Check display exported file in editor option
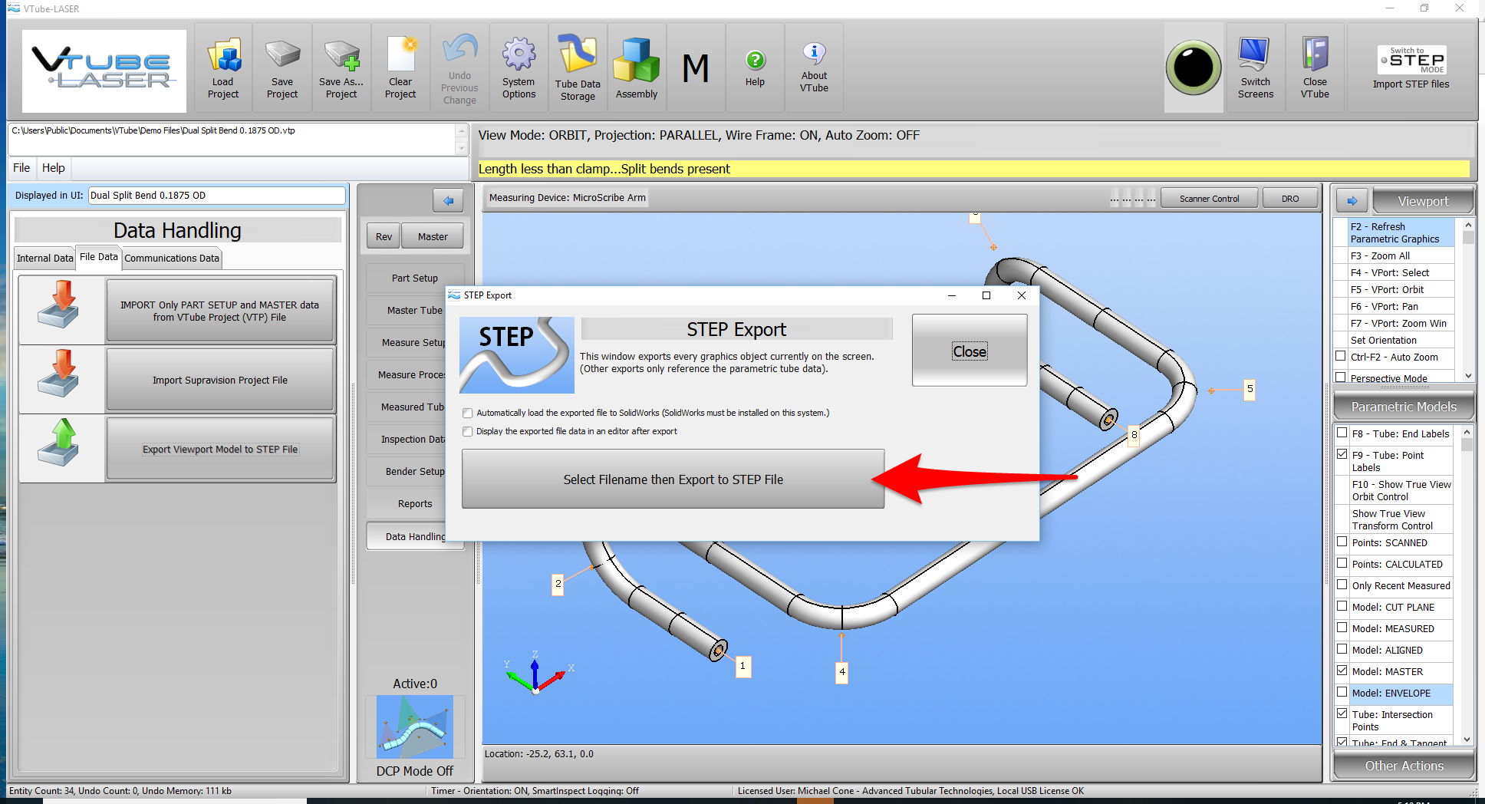Image resolution: width=1485 pixels, height=804 pixels. [468, 432]
